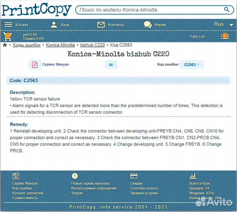Click the printer icon in footer
The width and height of the screenshot is (237, 212).
point(16,176)
